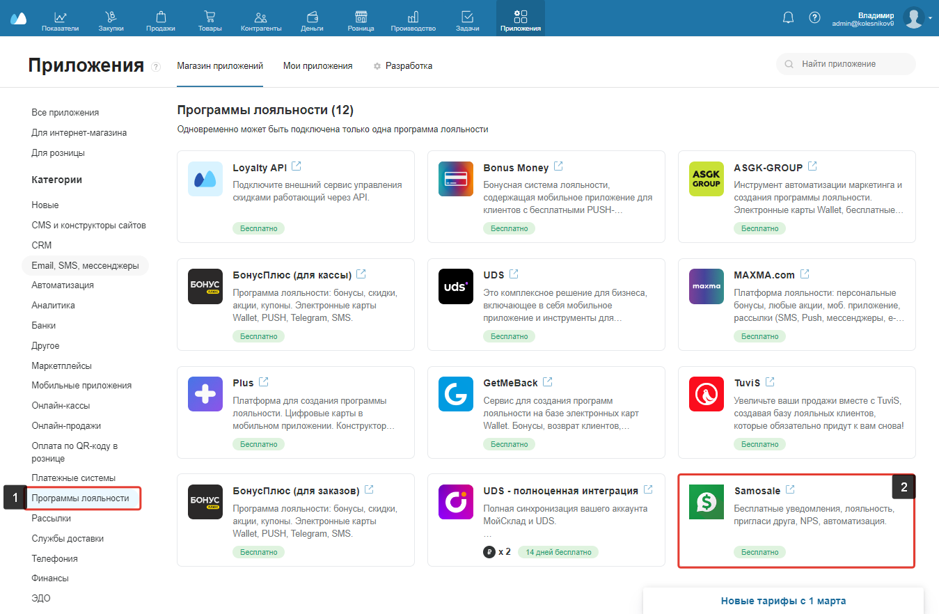This screenshot has height=614, width=939.
Task: Open external link for Bonus Money
Action: pyautogui.click(x=558, y=166)
